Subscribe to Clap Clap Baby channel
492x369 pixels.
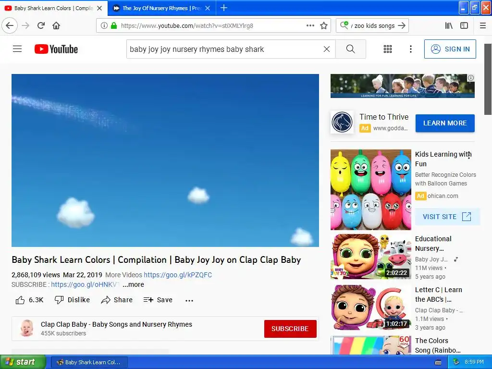click(x=290, y=329)
